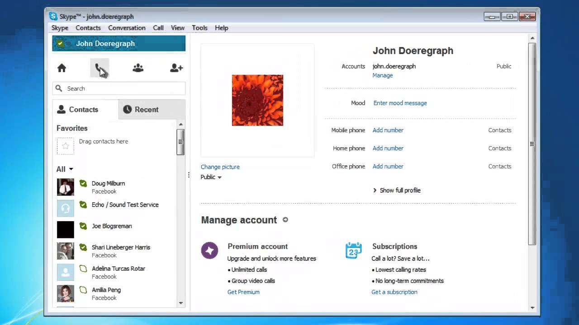
Task: Open the Call phones dial pad icon
Action: pyautogui.click(x=100, y=68)
